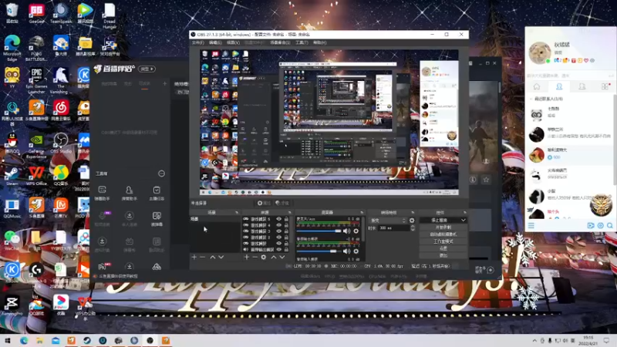The image size is (617, 347).
Task: Toggle visibility eye for source 显示捕获 3
Action: click(279, 231)
